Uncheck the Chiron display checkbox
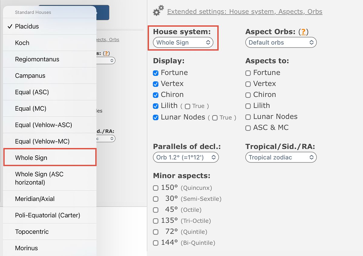Viewport: 363px width, 256px height. tap(156, 95)
